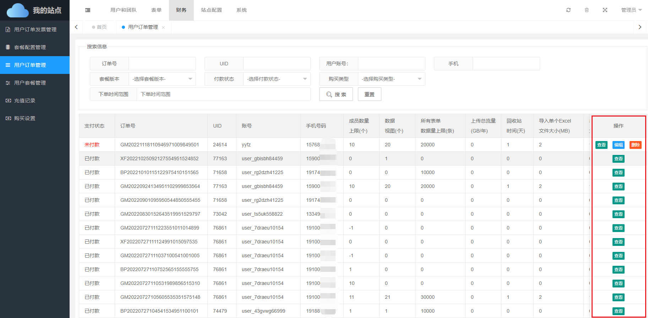Toggle fullscreen with the expand icon
The image size is (648, 318).
click(605, 10)
